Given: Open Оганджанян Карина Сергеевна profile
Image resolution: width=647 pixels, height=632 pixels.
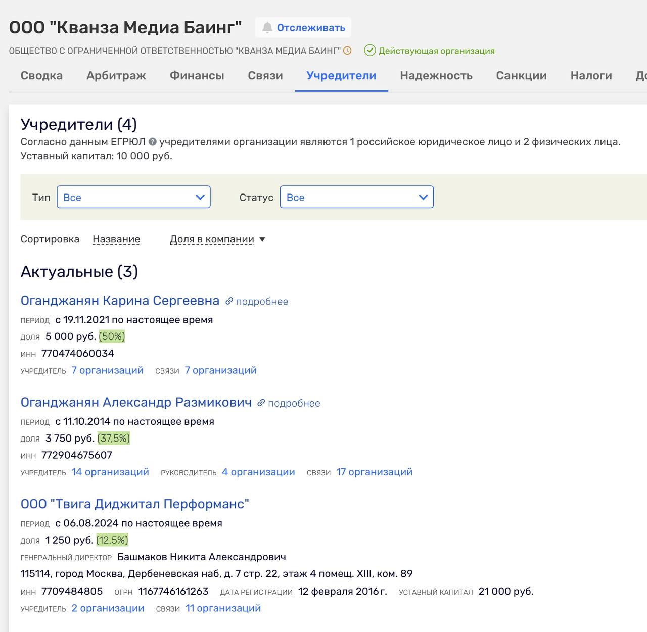Looking at the screenshot, I should [120, 301].
